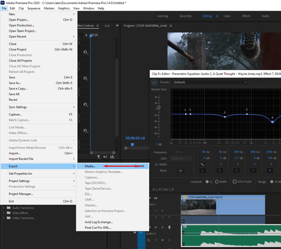Click the Video Transitions folder icon
Viewport: 281px width, 249px height.
9,218
